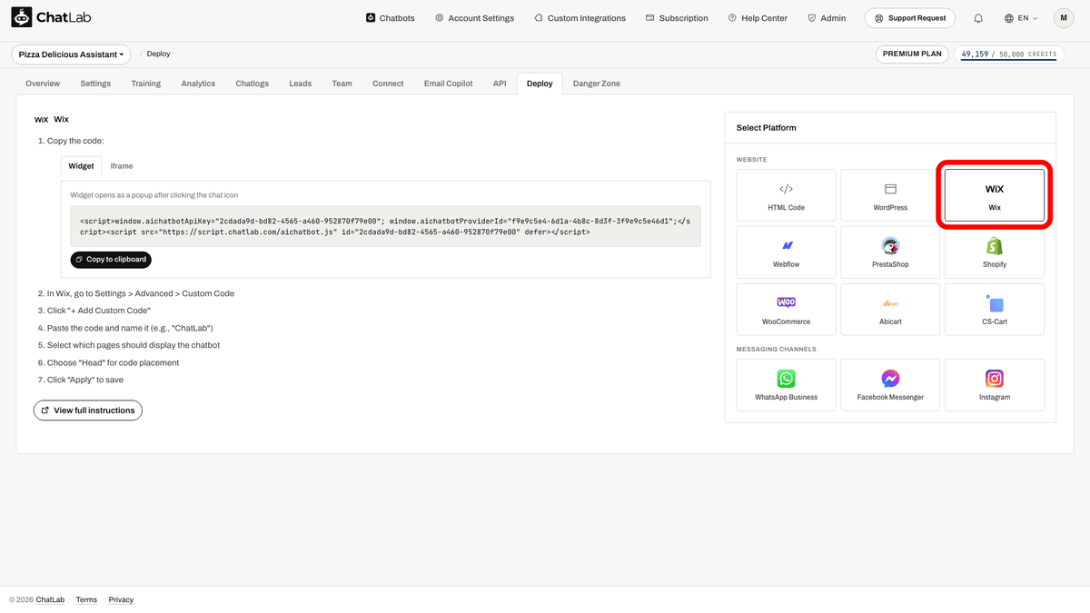Open Chatbots in the top navigation
1090x613 pixels.
[390, 18]
